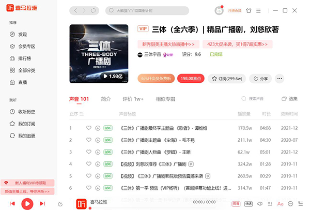Click the 试听 badge on track 1

coord(108,128)
